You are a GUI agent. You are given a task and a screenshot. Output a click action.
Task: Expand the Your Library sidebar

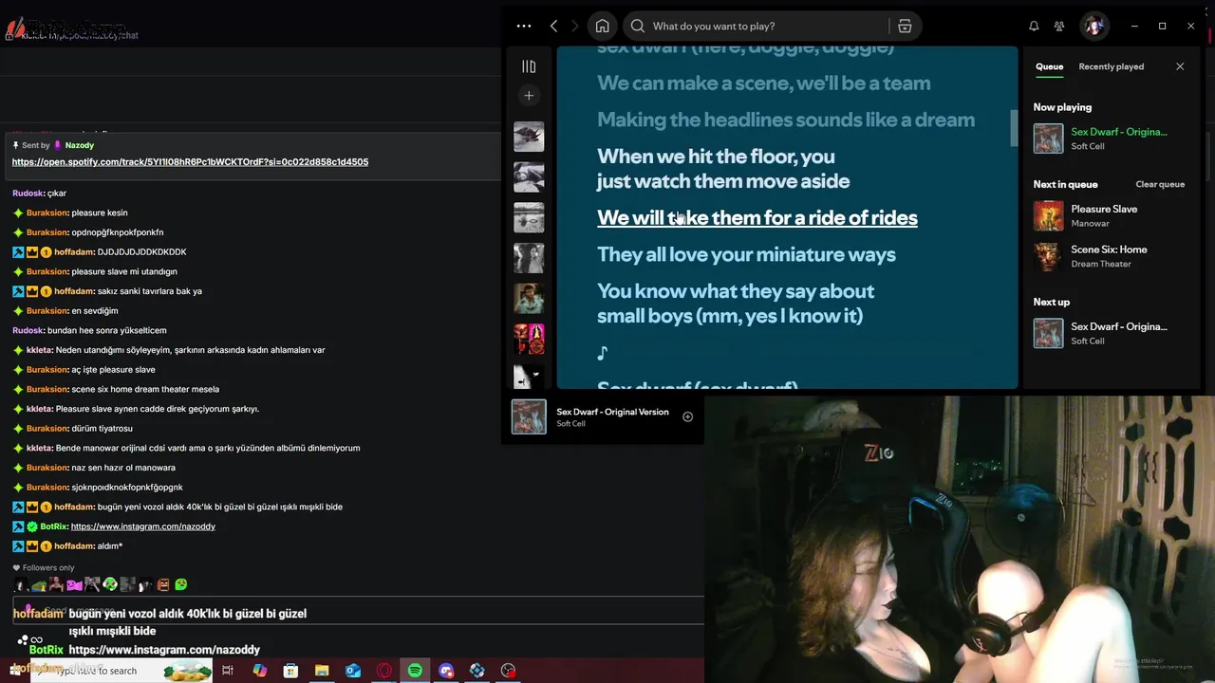coord(529,66)
